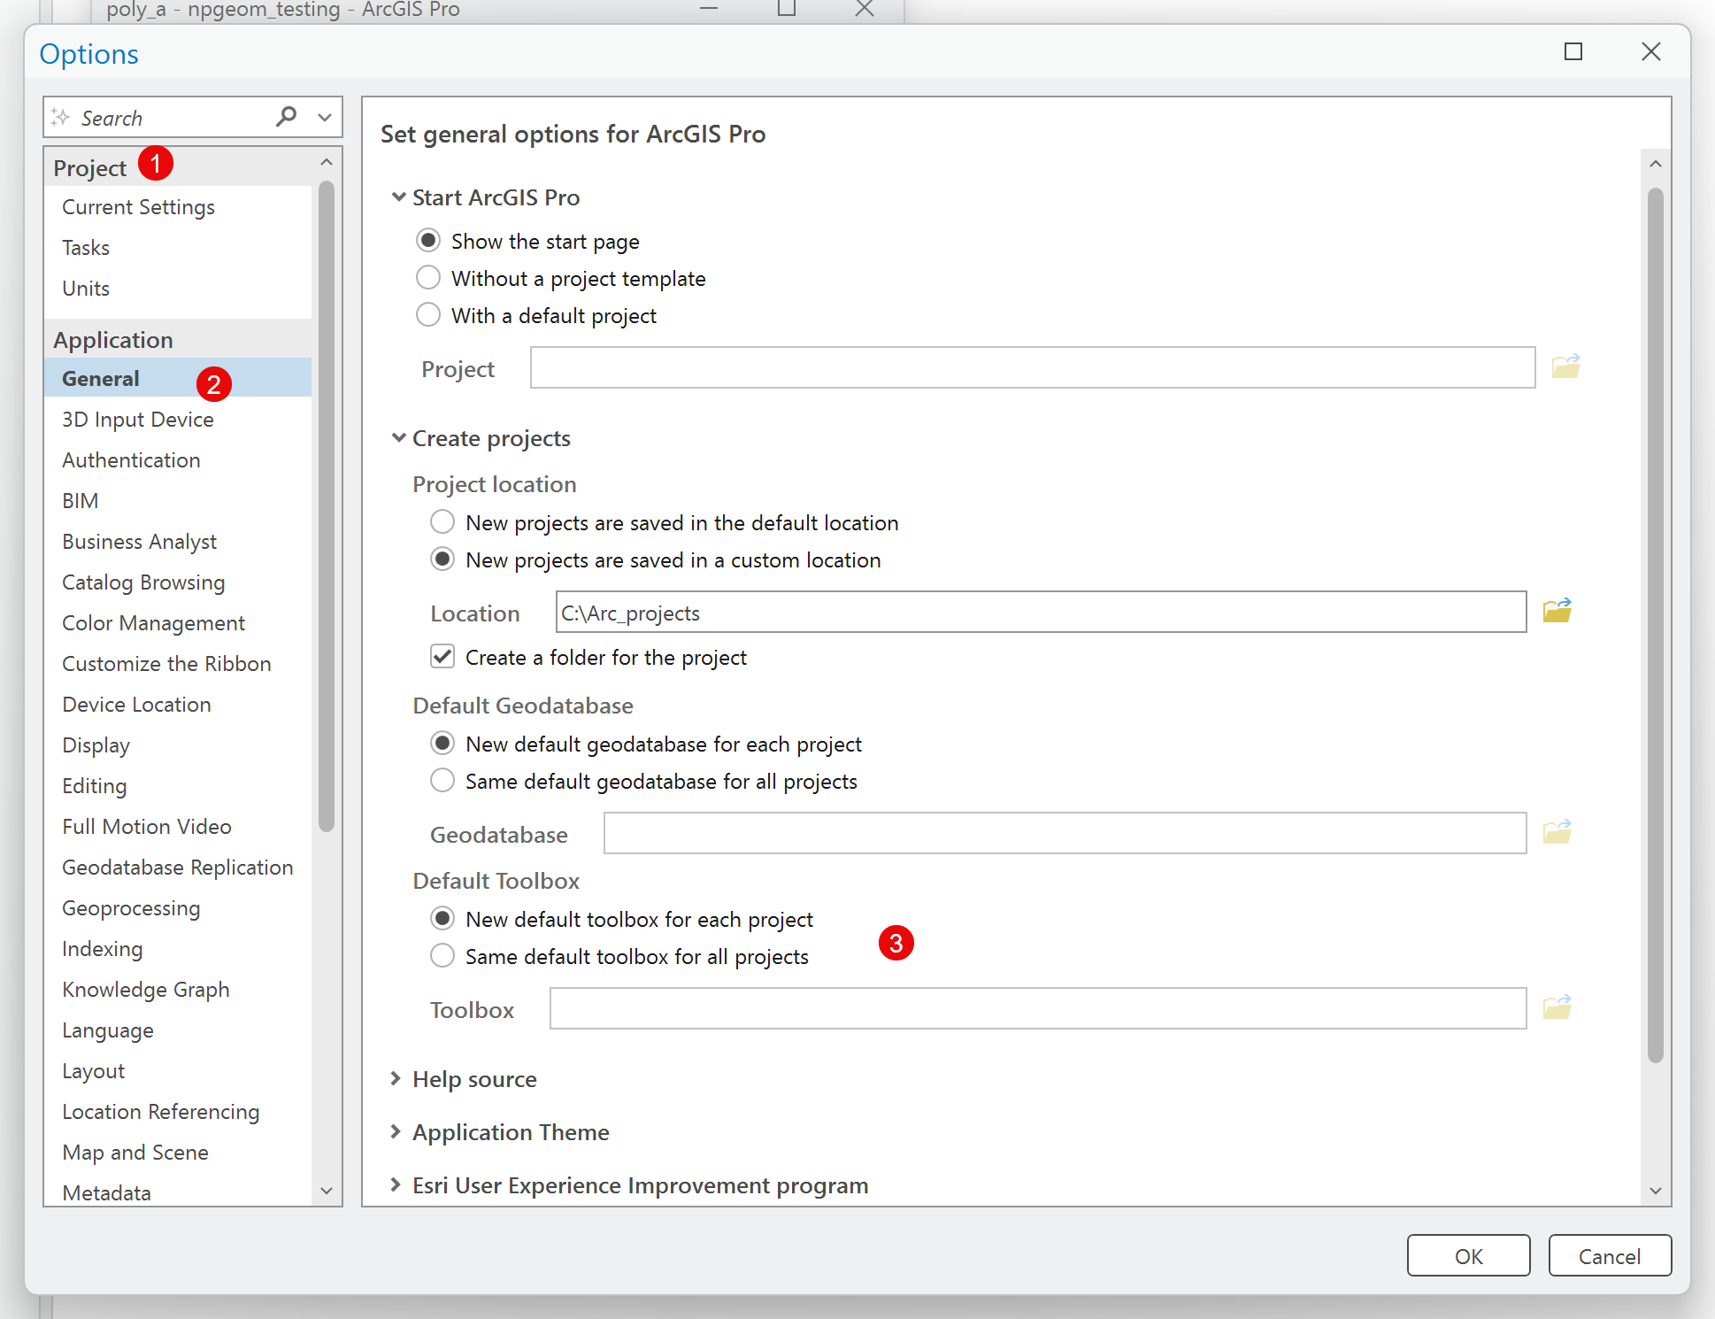Image resolution: width=1715 pixels, height=1319 pixels.
Task: Open the Geoprocessing settings page
Action: pyautogui.click(x=131, y=907)
